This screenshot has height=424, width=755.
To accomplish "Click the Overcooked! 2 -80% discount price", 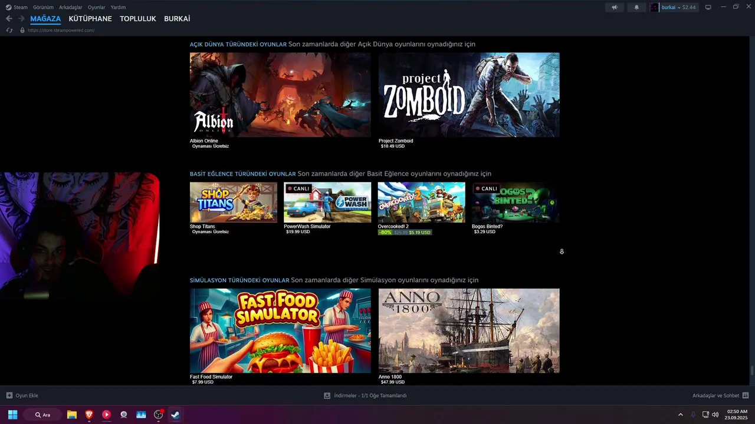I will (405, 232).
